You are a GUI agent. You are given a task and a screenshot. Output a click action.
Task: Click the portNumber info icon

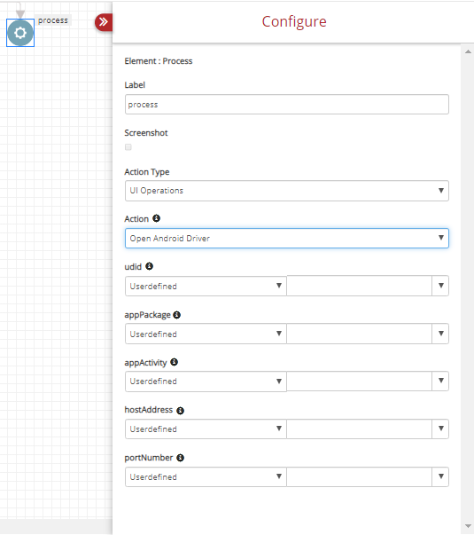click(180, 458)
